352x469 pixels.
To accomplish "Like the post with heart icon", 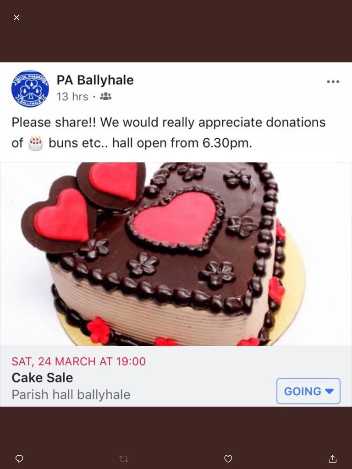I will 228,458.
